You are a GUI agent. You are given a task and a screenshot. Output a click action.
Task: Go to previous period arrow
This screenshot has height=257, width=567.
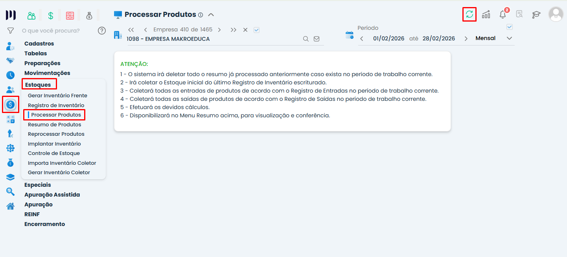tap(362, 38)
